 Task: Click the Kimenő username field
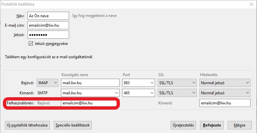click(224, 103)
